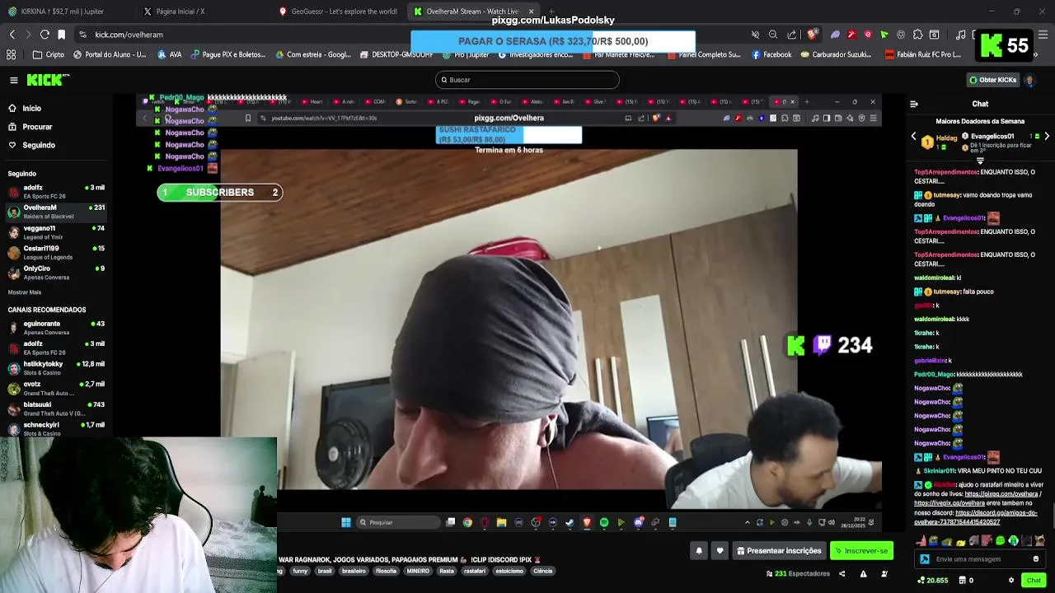
Task: Turn on notifications with the bell icon
Action: point(699,551)
